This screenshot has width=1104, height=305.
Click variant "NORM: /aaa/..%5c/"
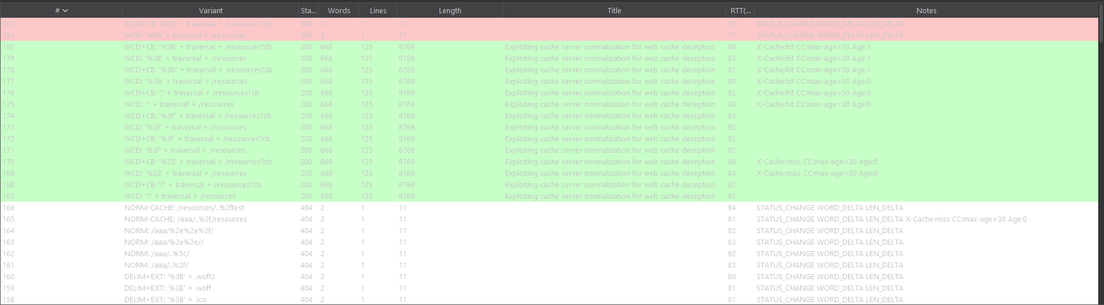tap(156, 254)
